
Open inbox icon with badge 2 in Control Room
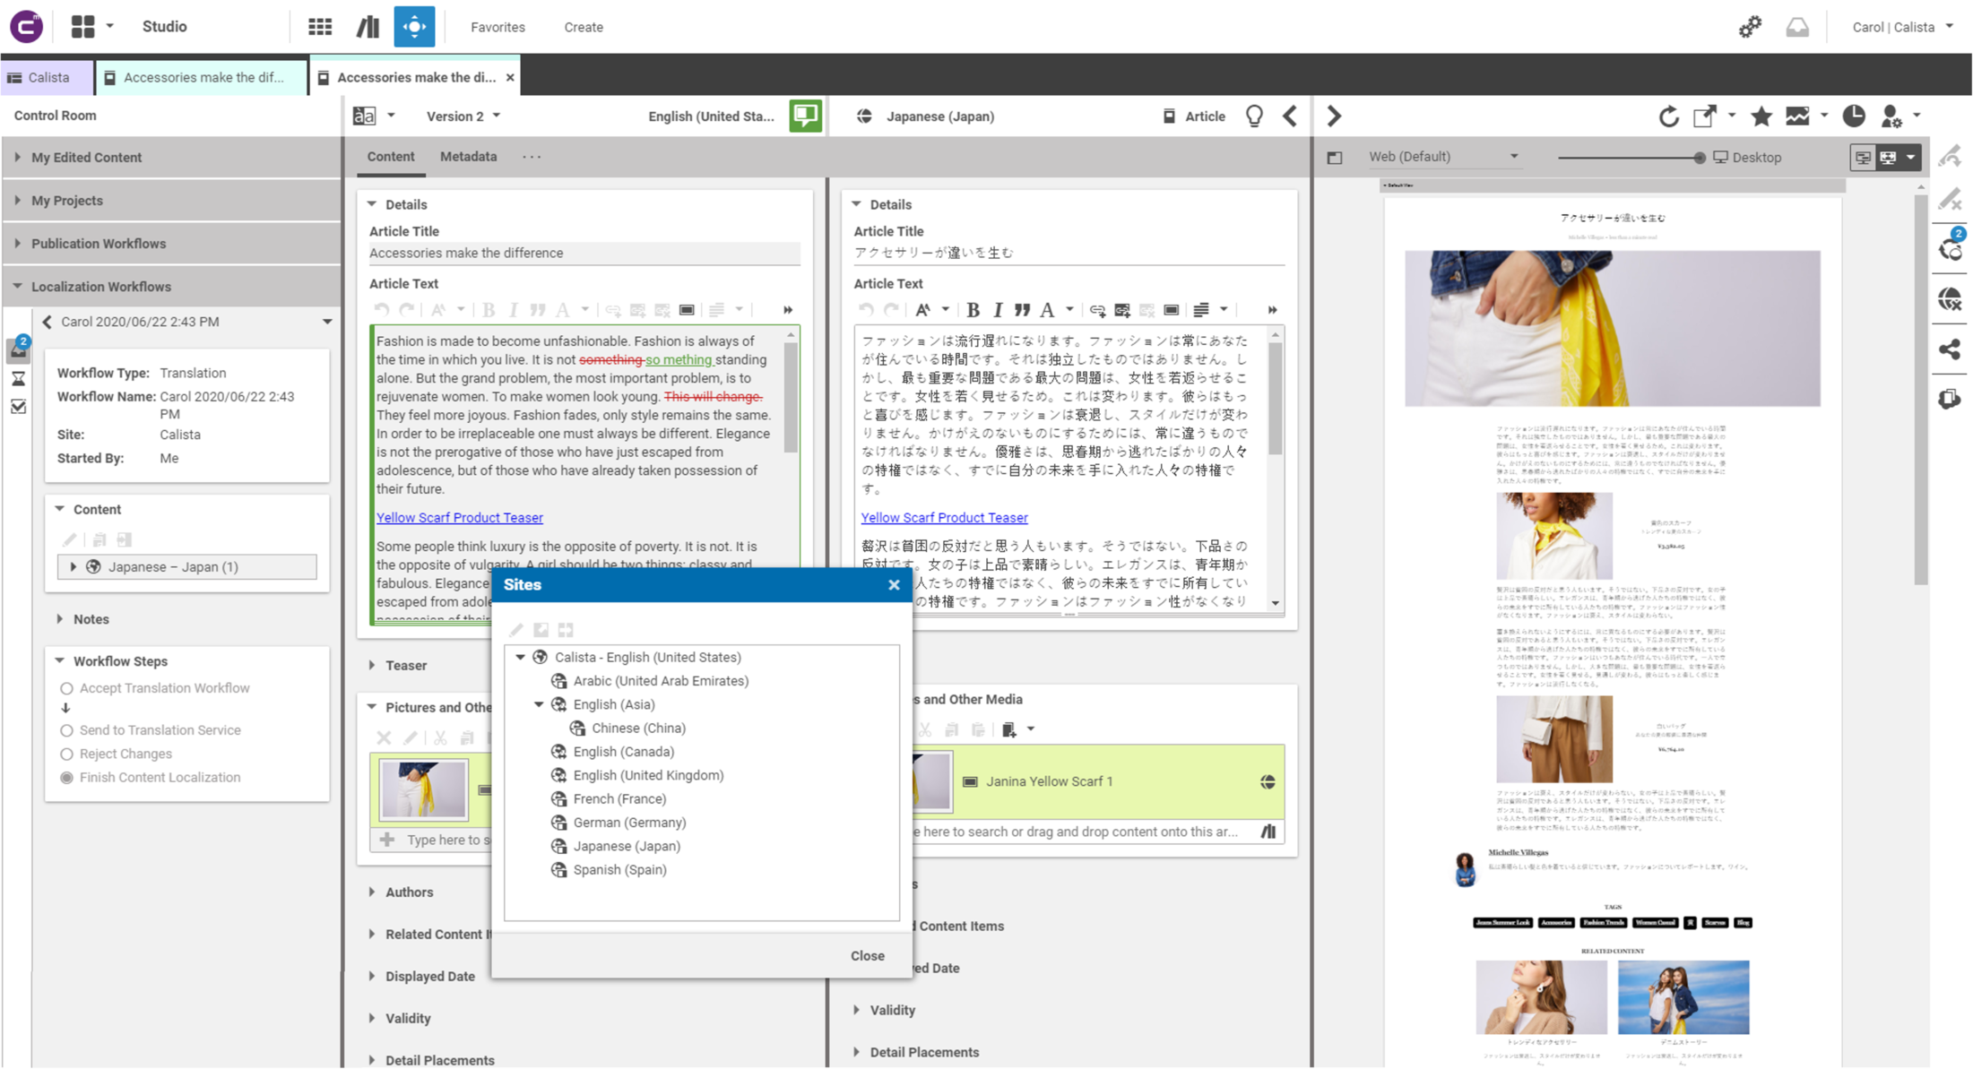pyautogui.click(x=18, y=349)
